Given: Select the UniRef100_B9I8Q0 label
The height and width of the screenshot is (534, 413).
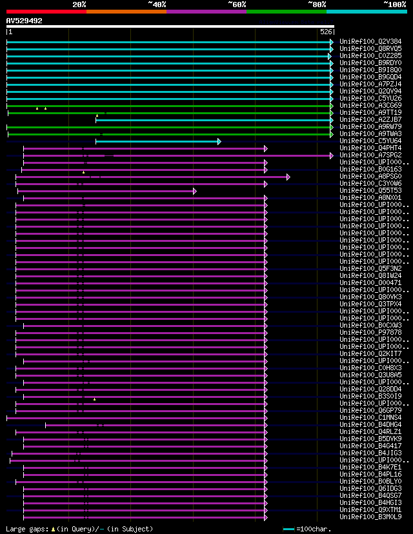Looking at the screenshot, I should coord(370,70).
